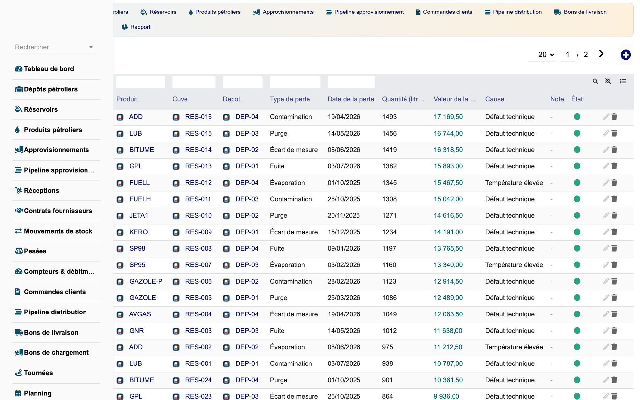Open Bons de livraison top tab
This screenshot has width=640, height=400.
[x=580, y=12]
